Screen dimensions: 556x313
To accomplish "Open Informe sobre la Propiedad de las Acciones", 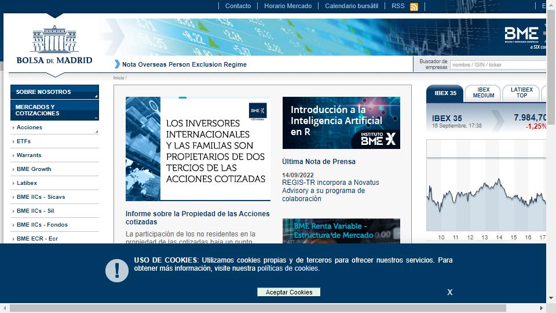I will point(197,218).
